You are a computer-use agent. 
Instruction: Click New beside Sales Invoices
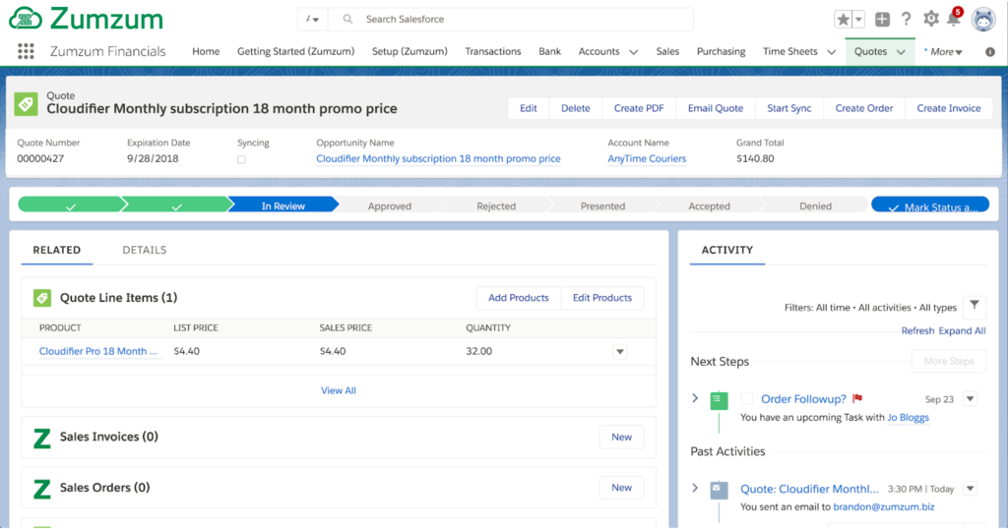622,438
